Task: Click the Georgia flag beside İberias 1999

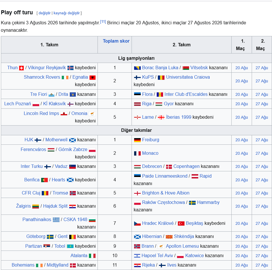Action: (161, 118)
